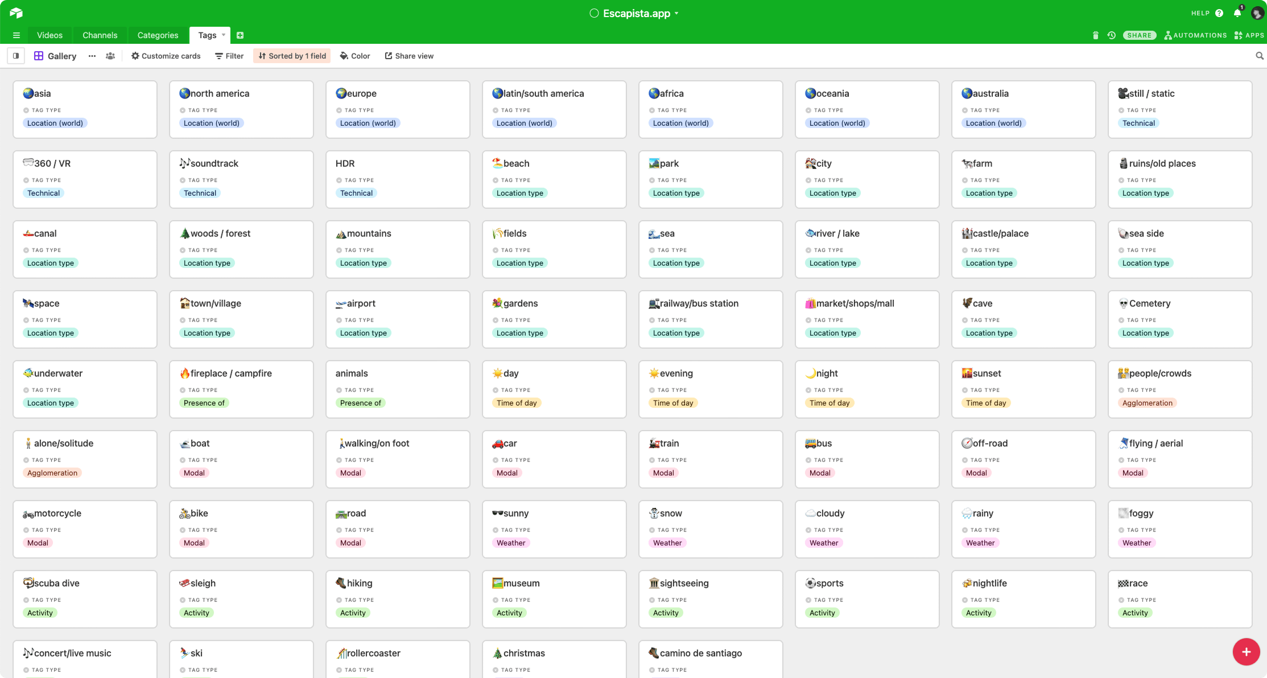Click the collaborators people icon

[x=110, y=56]
